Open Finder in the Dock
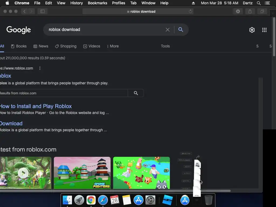276x207 pixels. click(x=67, y=200)
